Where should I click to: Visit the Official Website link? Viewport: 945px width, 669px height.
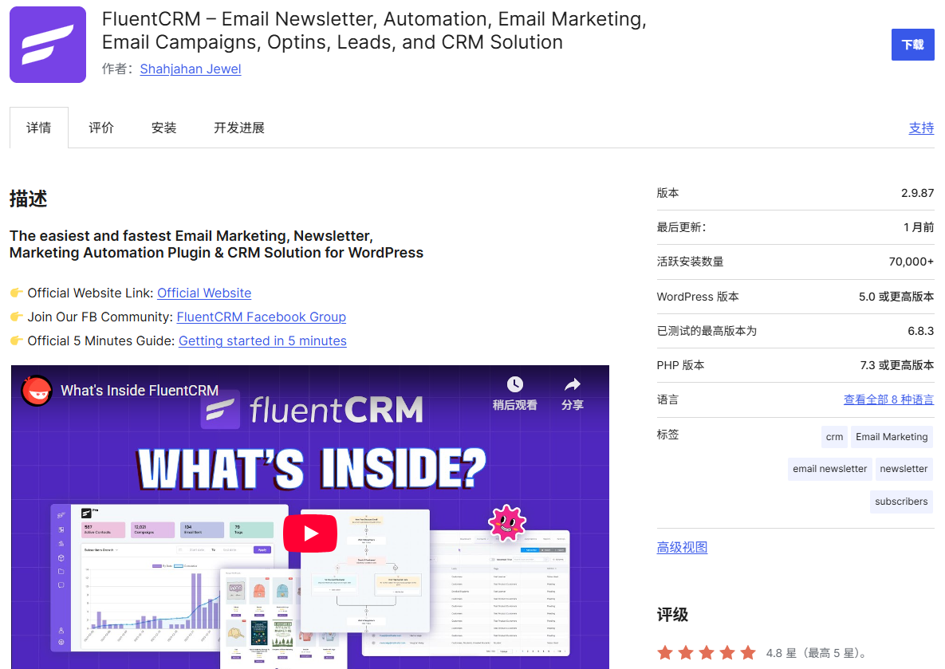(x=203, y=293)
